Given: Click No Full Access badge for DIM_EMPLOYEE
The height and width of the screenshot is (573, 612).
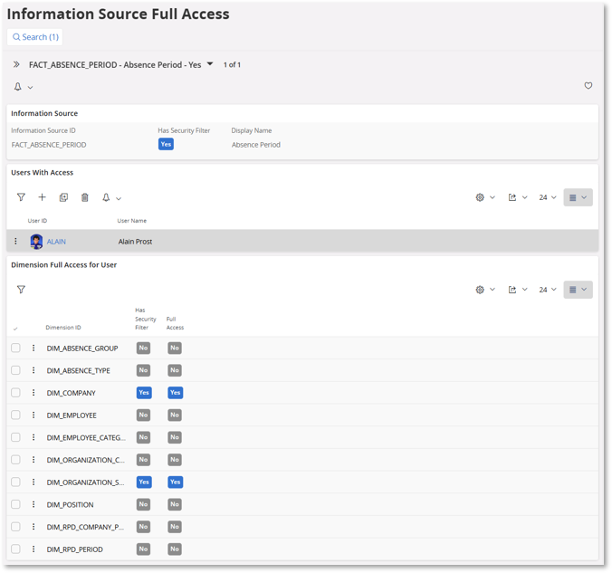Looking at the screenshot, I should [175, 415].
